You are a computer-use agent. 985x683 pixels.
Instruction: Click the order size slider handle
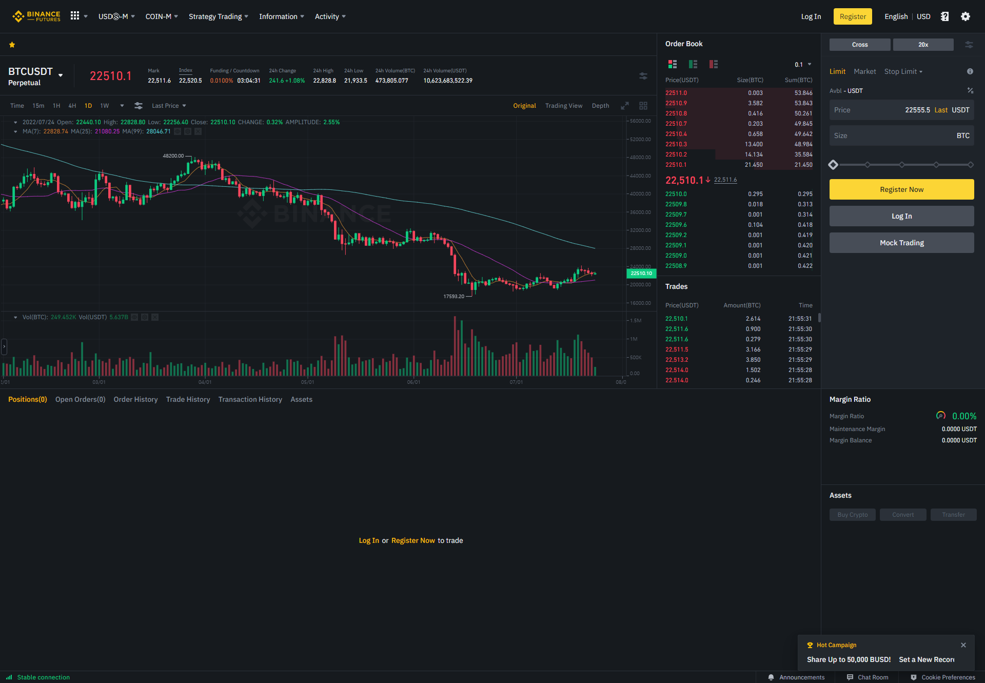pos(833,165)
